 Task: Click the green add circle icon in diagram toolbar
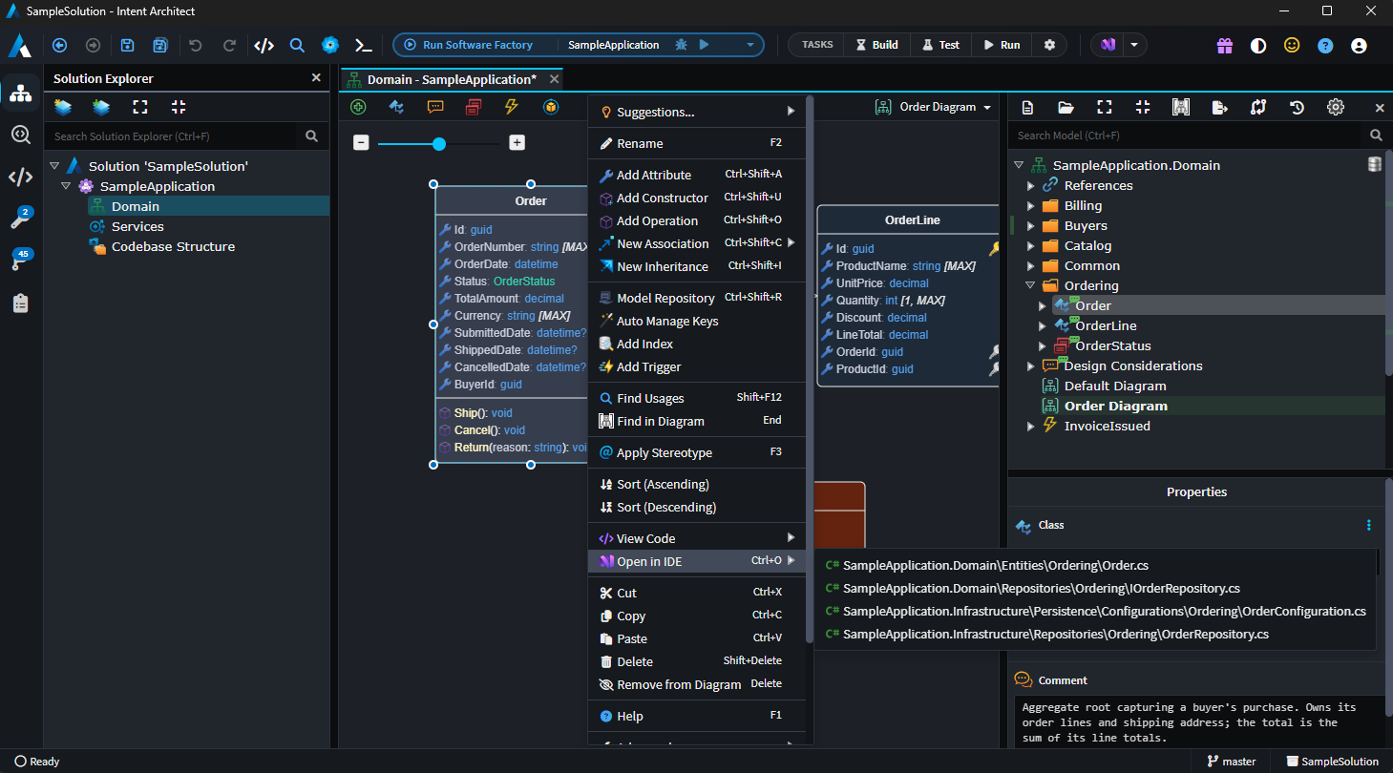tap(358, 107)
